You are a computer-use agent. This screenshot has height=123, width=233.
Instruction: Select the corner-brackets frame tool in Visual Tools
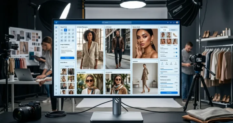click(x=73, y=30)
